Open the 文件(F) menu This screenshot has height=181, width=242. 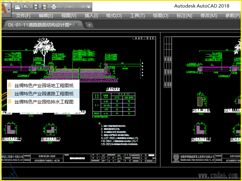(23, 16)
